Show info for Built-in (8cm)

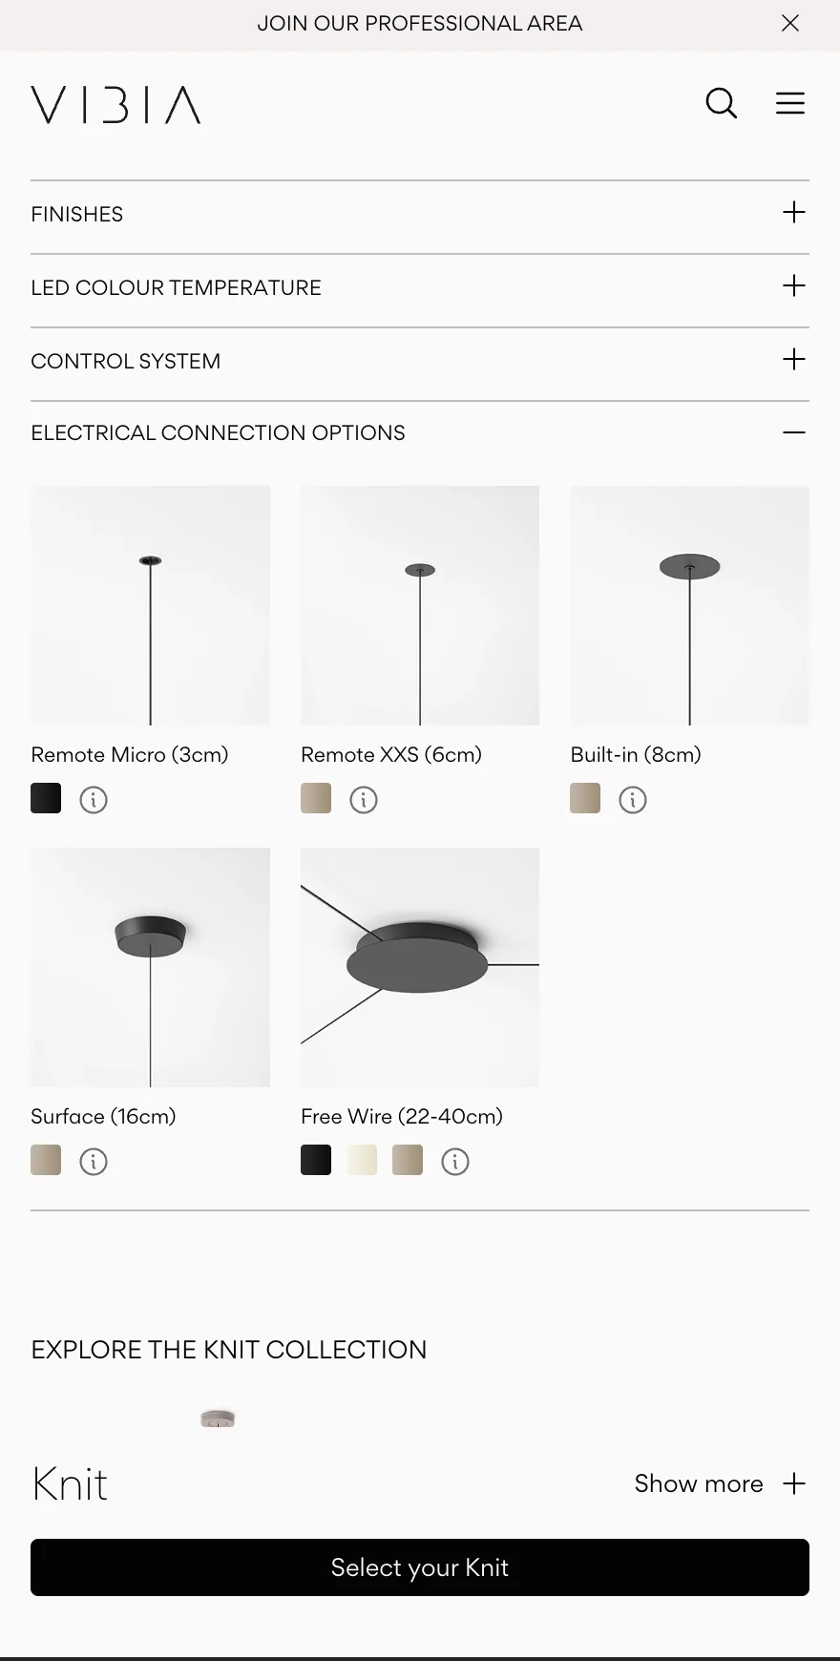pyautogui.click(x=633, y=800)
